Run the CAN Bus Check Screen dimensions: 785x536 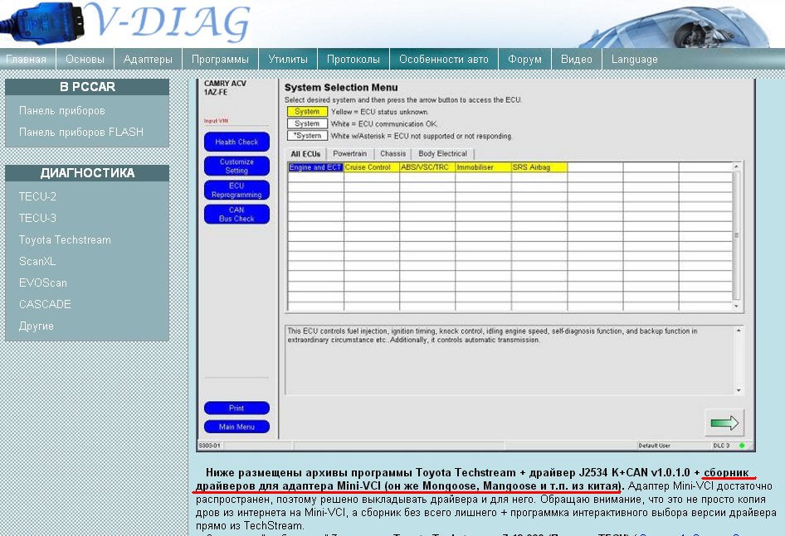[x=236, y=215]
